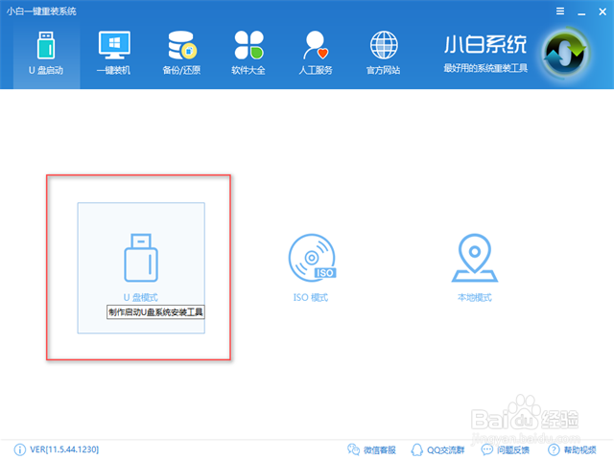This screenshot has width=614, height=460.
Task: Open the 备份/还原 tab
Action: [x=181, y=54]
